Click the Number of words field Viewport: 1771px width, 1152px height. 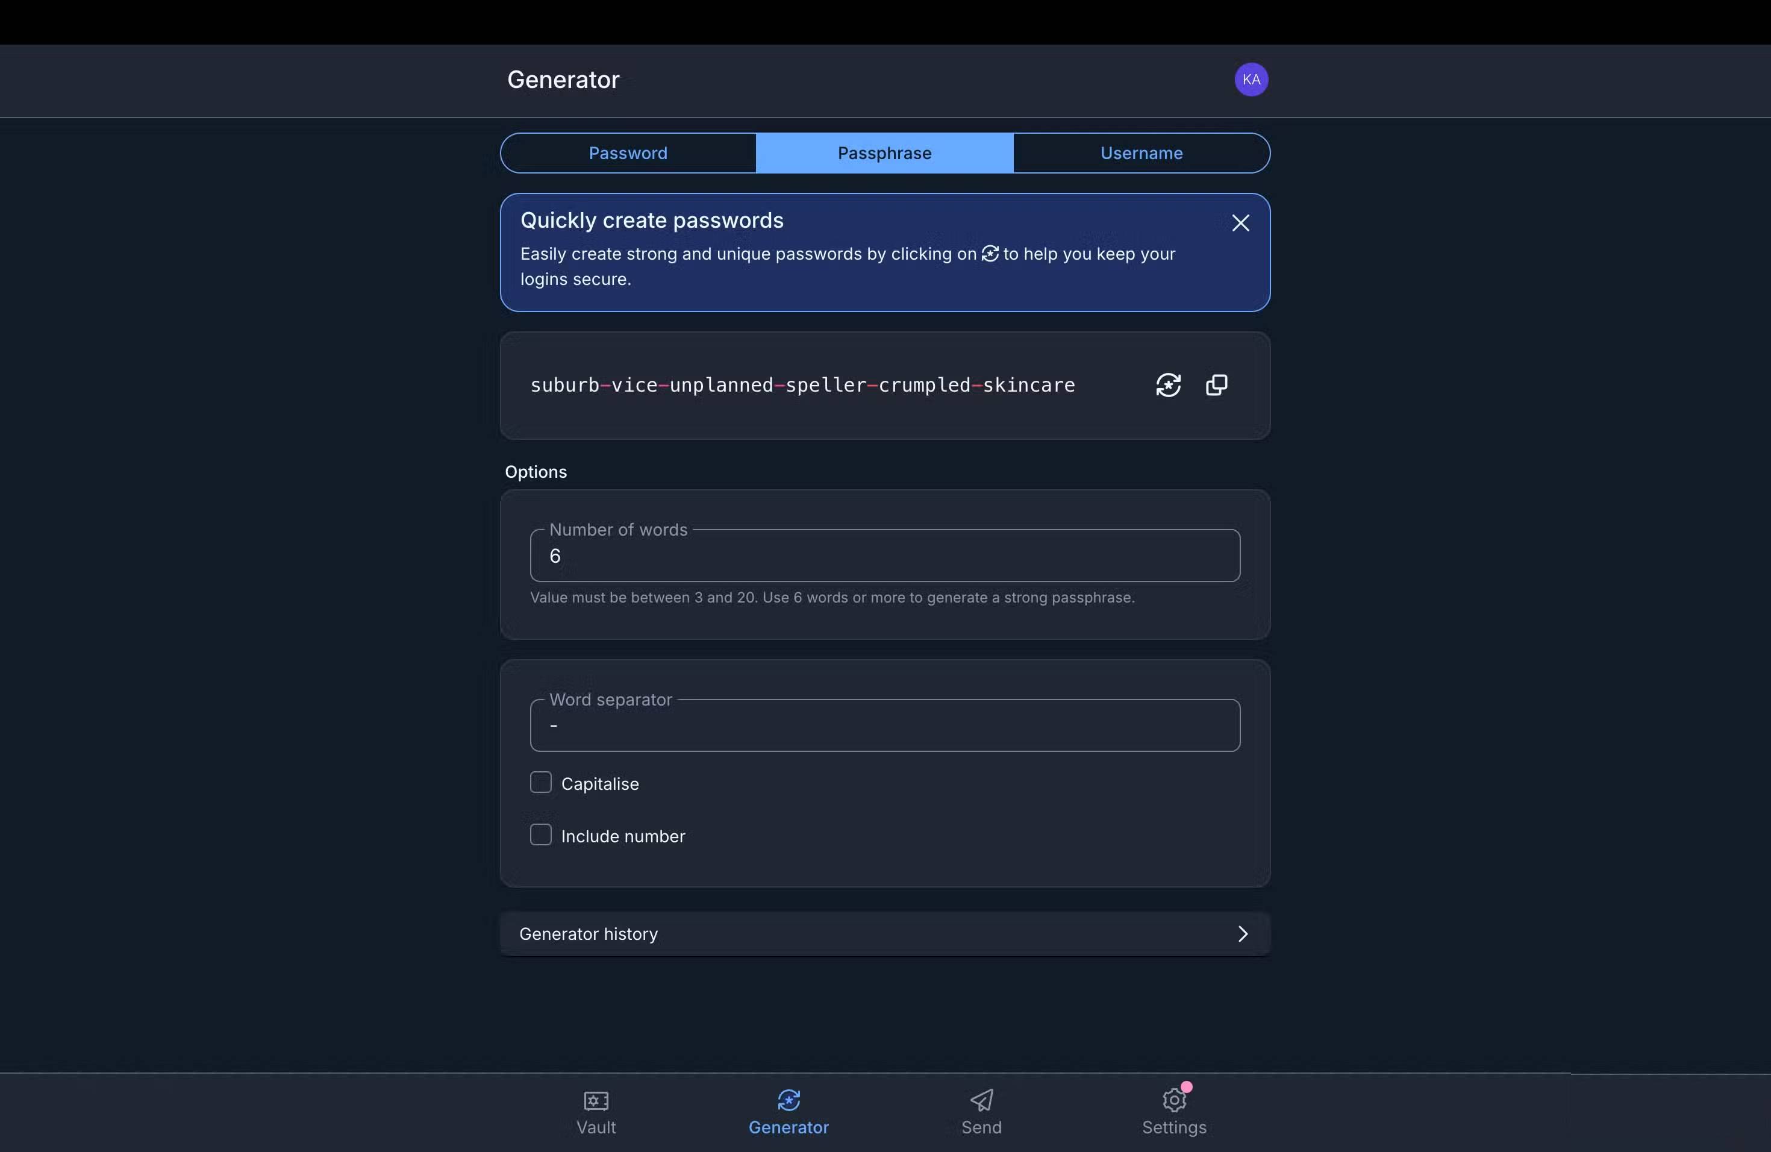coord(884,556)
